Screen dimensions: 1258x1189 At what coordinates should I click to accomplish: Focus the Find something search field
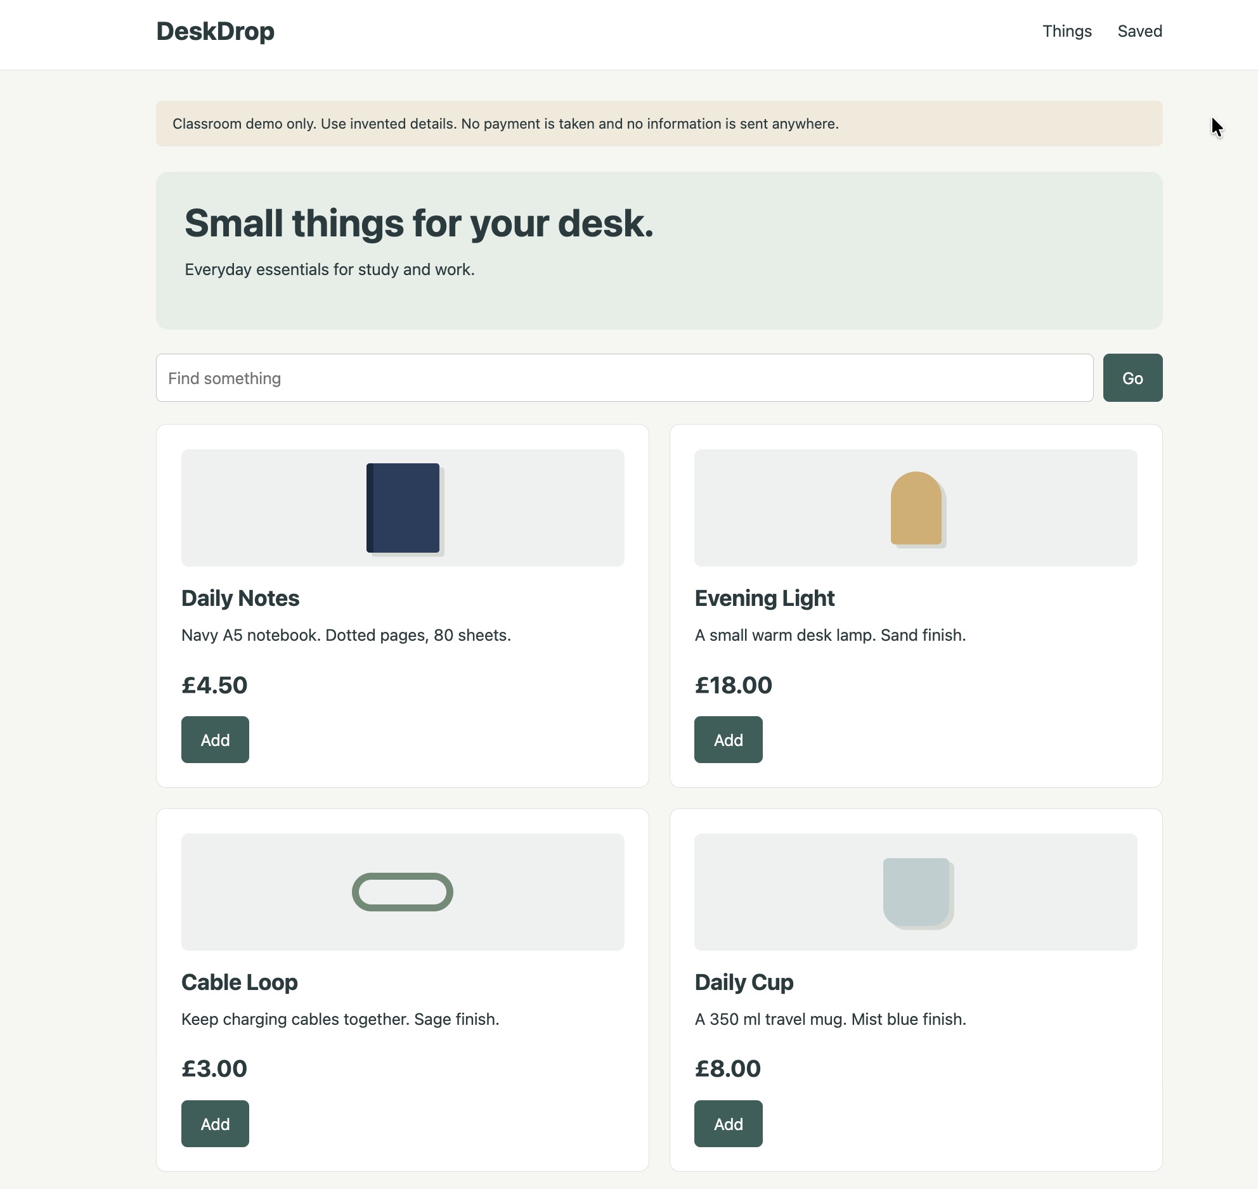625,378
